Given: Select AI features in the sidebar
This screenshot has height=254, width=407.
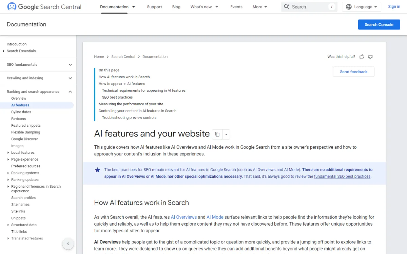Looking at the screenshot, I should pos(20,105).
